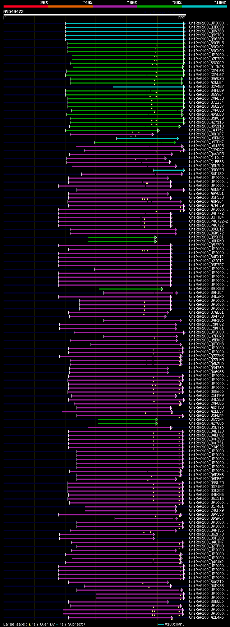Click the white query sequence bar

pos(95,15)
